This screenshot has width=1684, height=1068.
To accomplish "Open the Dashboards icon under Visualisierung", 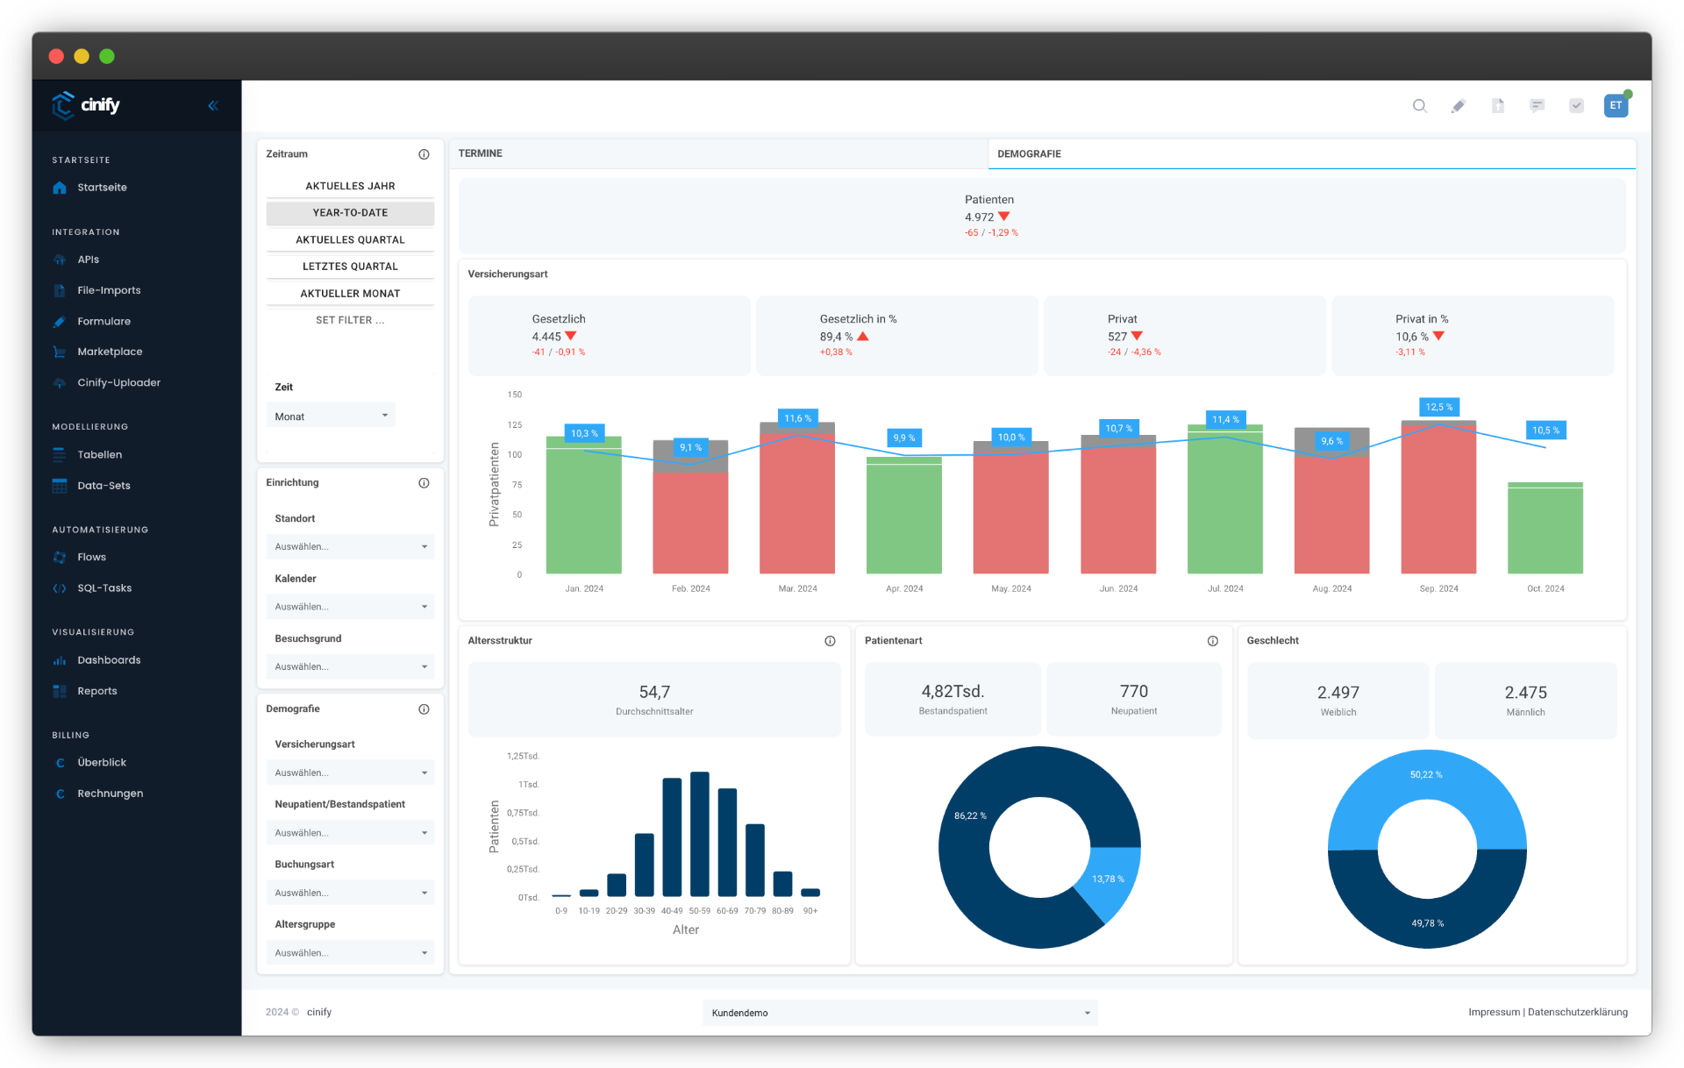I will click(60, 659).
